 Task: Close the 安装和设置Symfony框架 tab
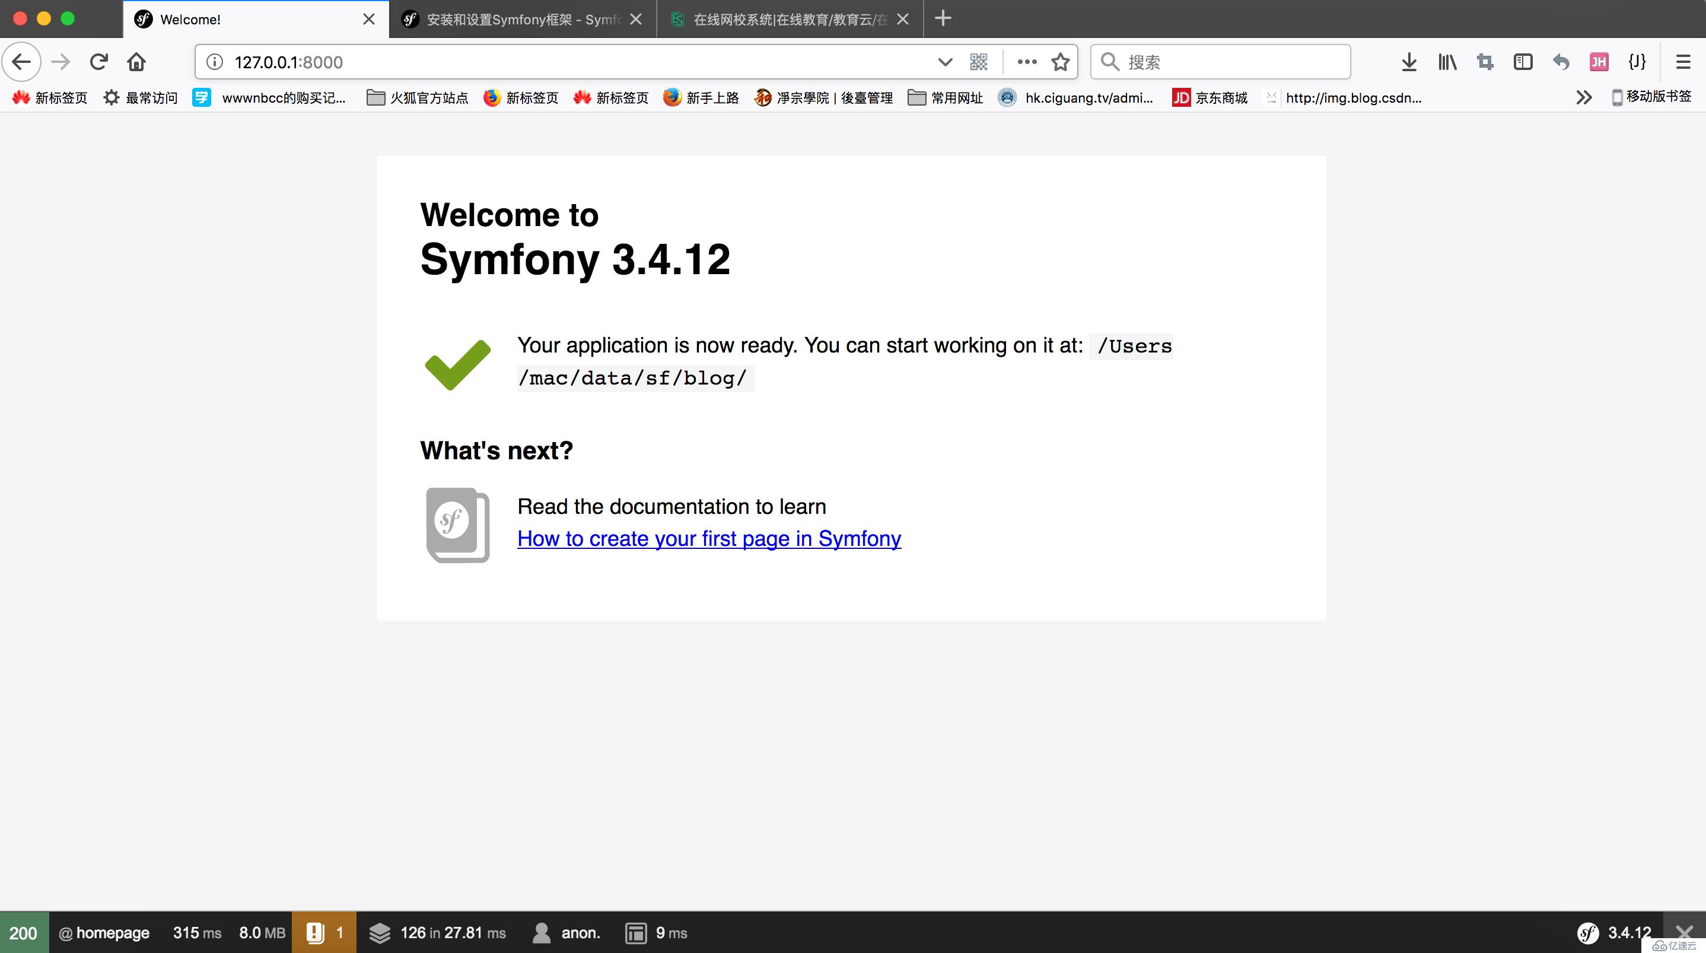(x=636, y=19)
